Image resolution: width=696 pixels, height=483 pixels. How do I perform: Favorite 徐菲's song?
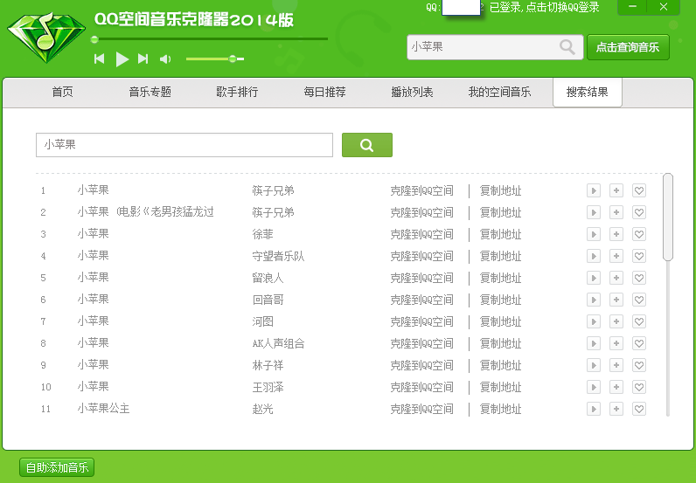click(639, 234)
